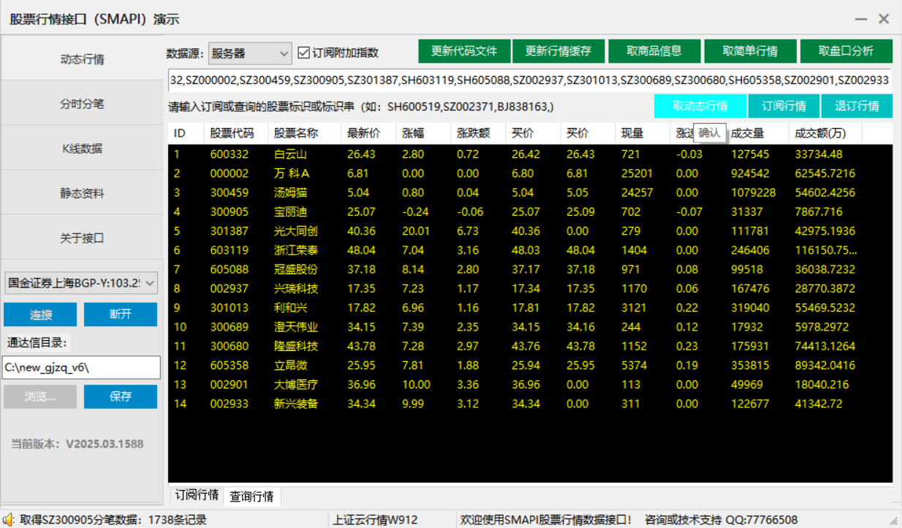This screenshot has width=902, height=528.
Task: Sort by the 股票名称 column header
Action: tap(305, 133)
